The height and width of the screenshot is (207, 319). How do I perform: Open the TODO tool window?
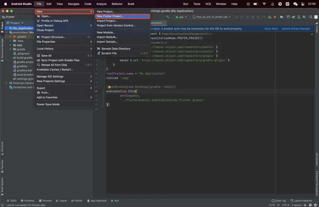tap(11, 201)
